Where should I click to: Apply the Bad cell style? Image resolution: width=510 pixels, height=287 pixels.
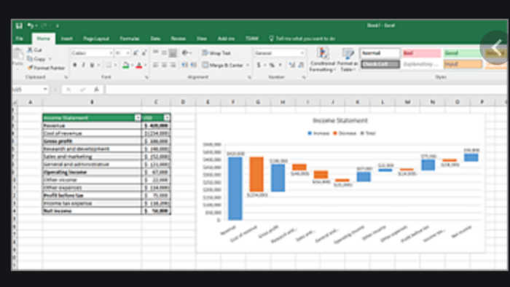(421, 53)
